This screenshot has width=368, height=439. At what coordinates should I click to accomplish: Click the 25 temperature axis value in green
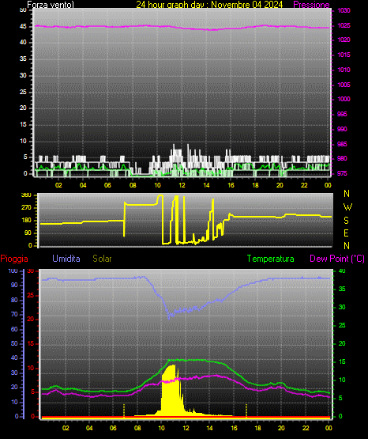tap(342, 325)
